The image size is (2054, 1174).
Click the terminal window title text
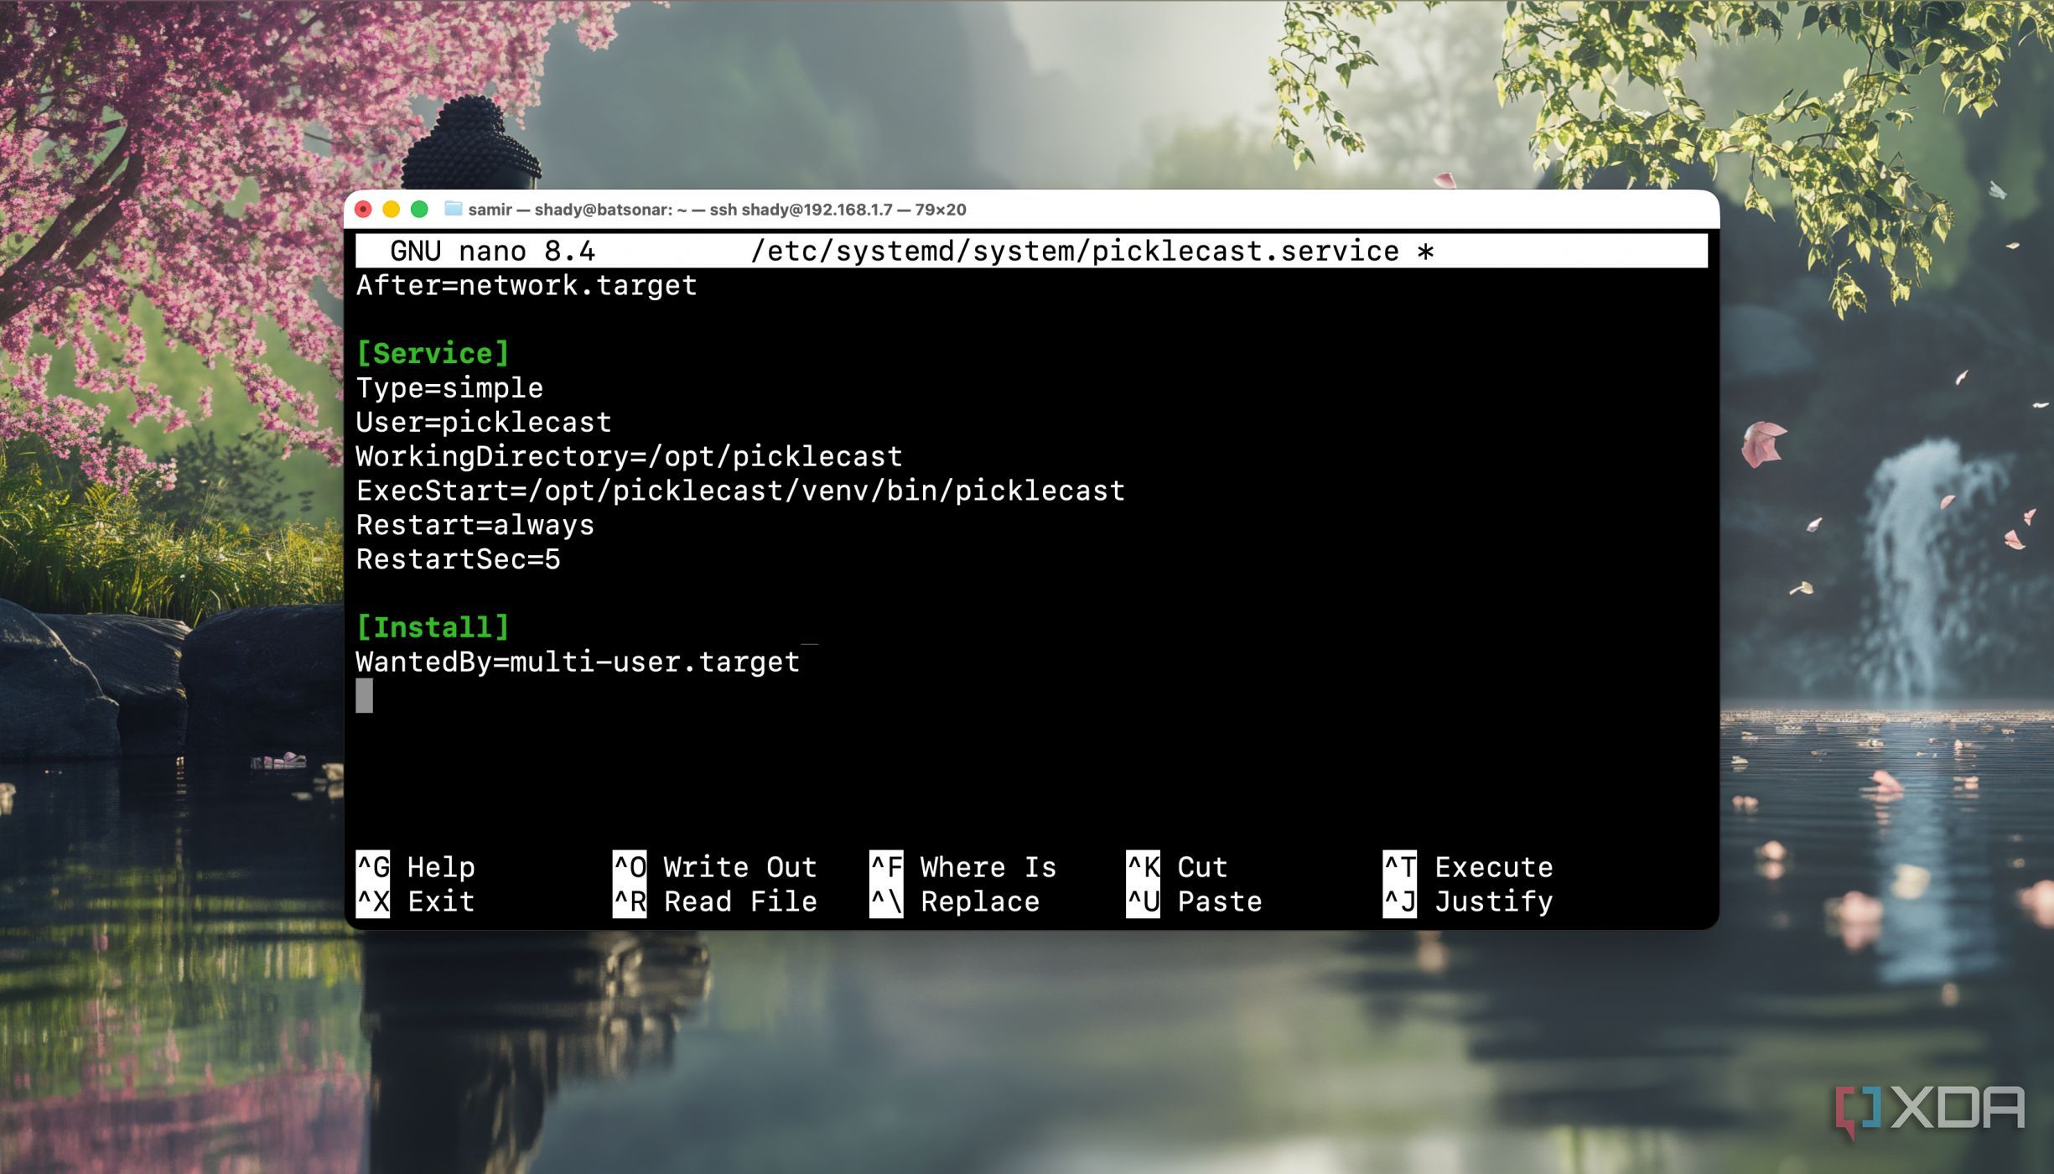tap(717, 210)
